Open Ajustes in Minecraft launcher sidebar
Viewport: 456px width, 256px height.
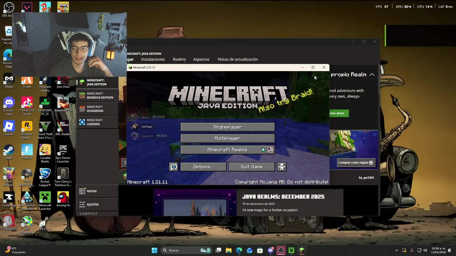[x=97, y=204]
